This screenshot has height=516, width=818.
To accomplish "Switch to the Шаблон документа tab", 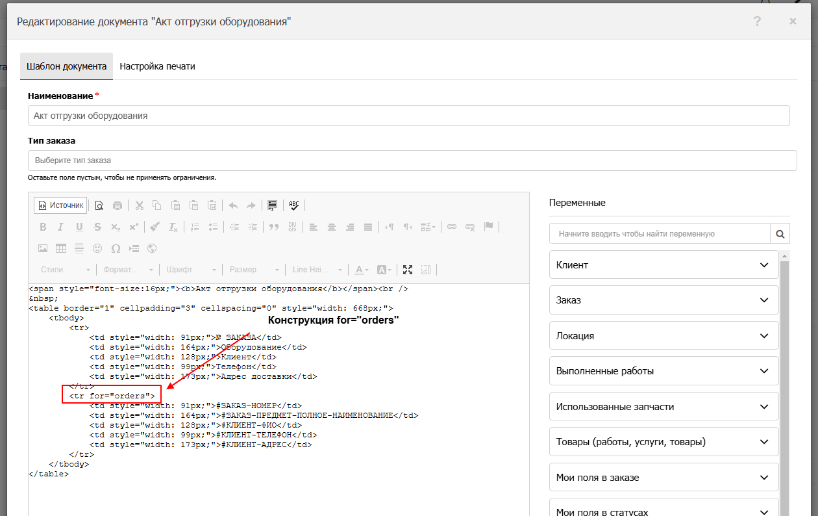I will coord(66,66).
